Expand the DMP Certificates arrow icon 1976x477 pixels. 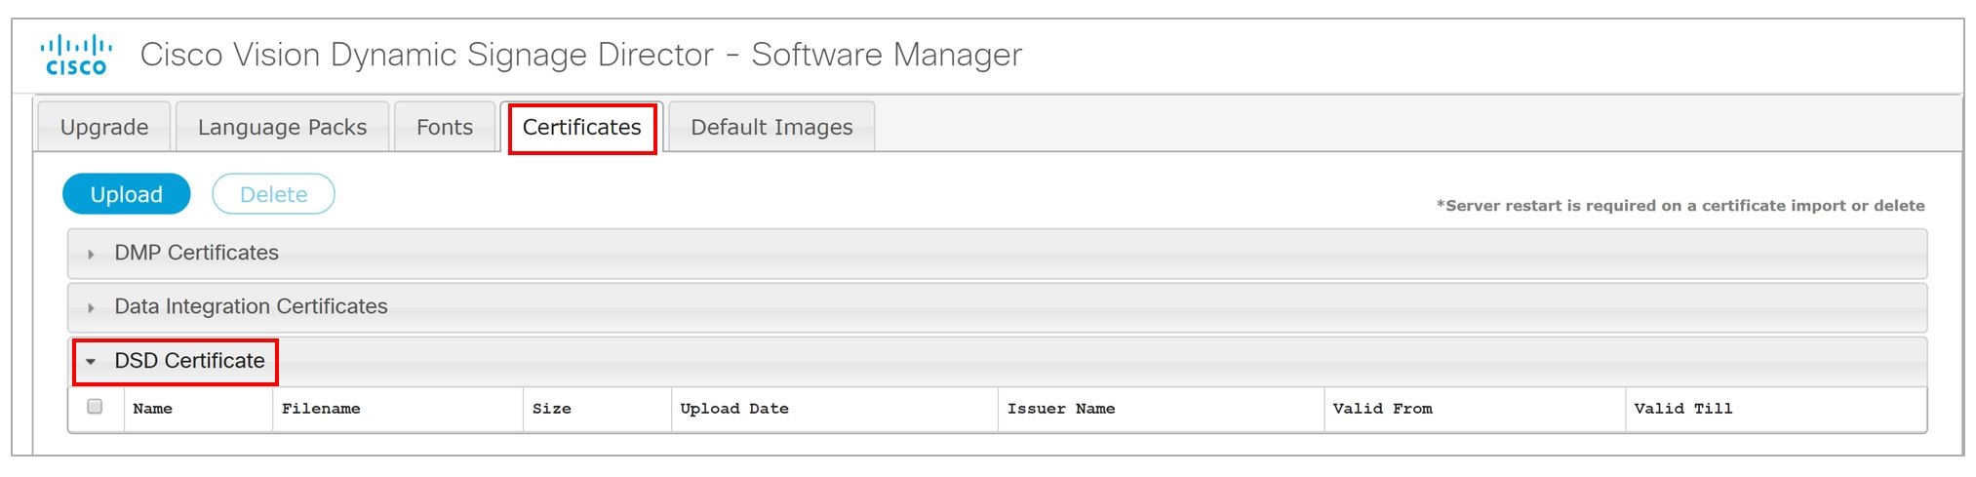(91, 255)
